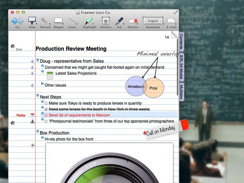This screenshot has width=244, height=183.
Task: Open the Latest Sales Projections spreadsheet icon
Action: (x=50, y=75)
